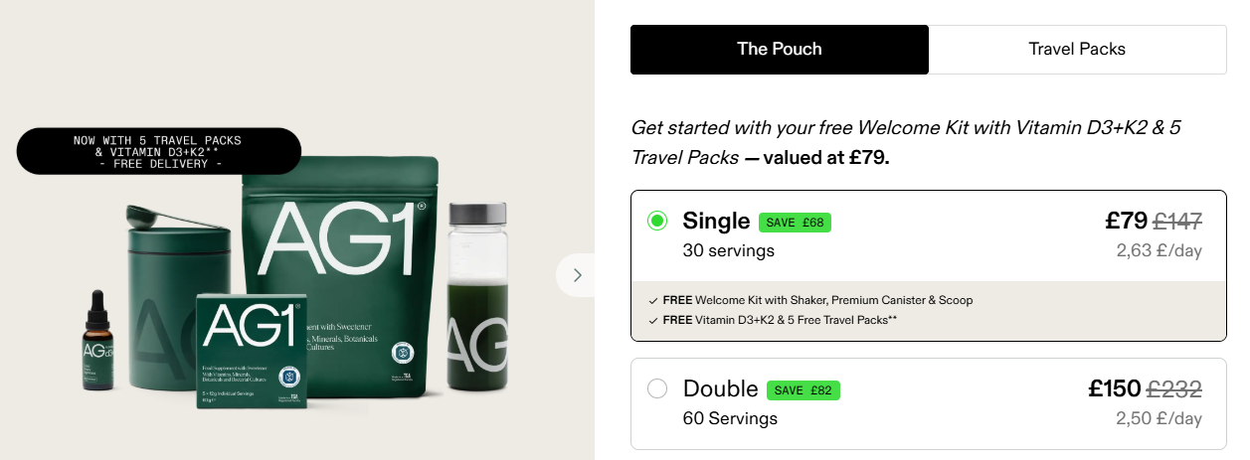Click the 30 servings label

click(x=728, y=250)
